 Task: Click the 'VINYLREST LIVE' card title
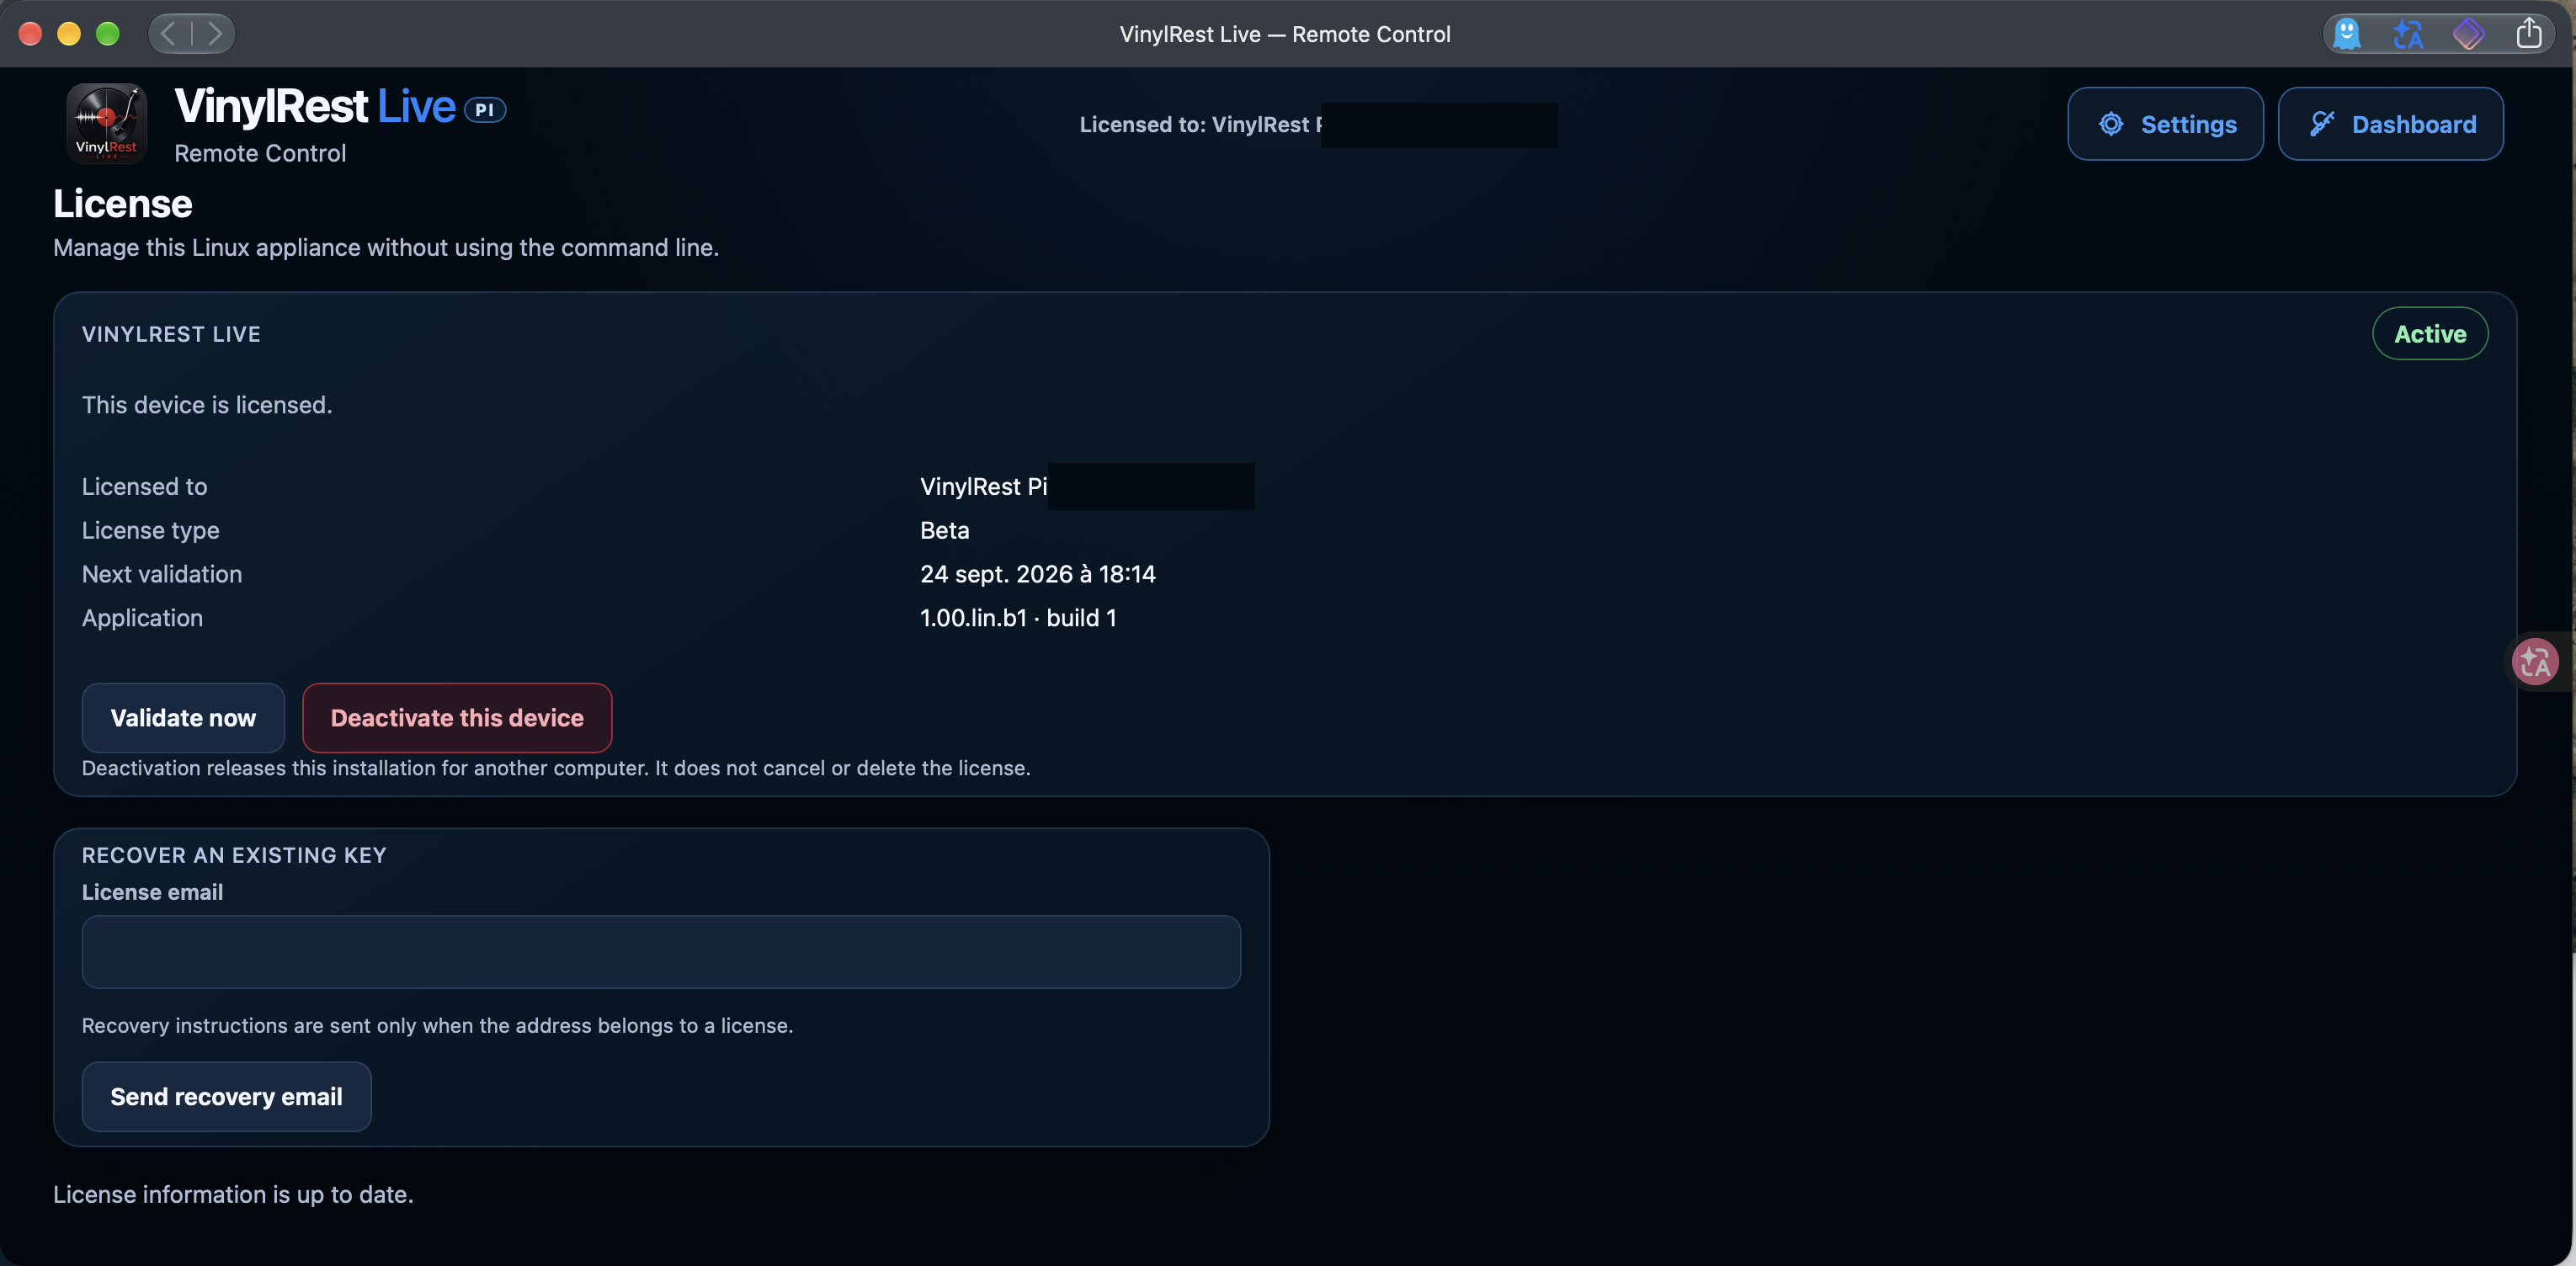point(171,334)
